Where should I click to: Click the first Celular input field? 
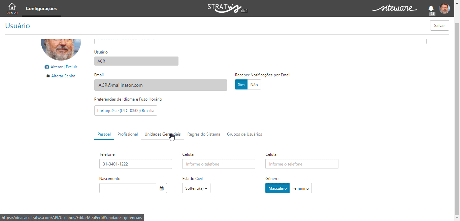point(219,164)
